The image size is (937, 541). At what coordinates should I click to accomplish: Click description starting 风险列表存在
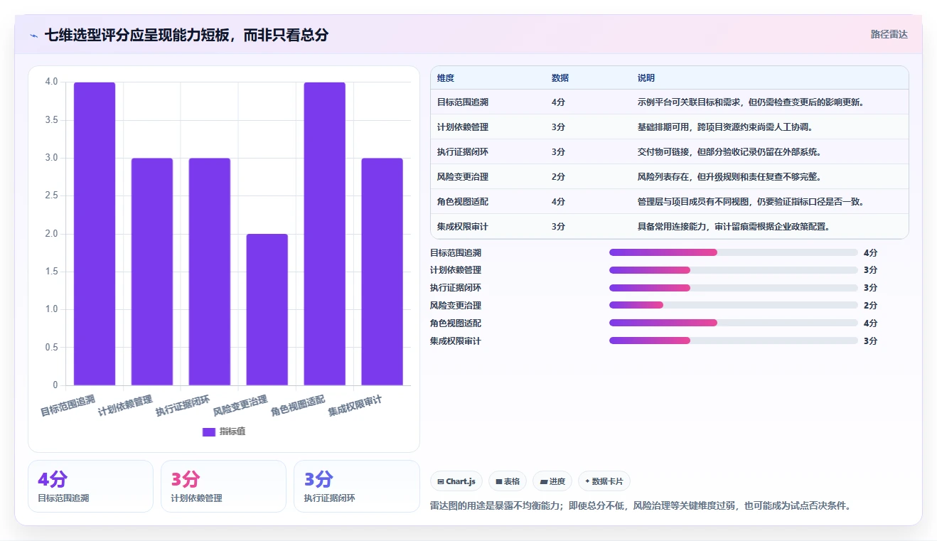(x=729, y=177)
